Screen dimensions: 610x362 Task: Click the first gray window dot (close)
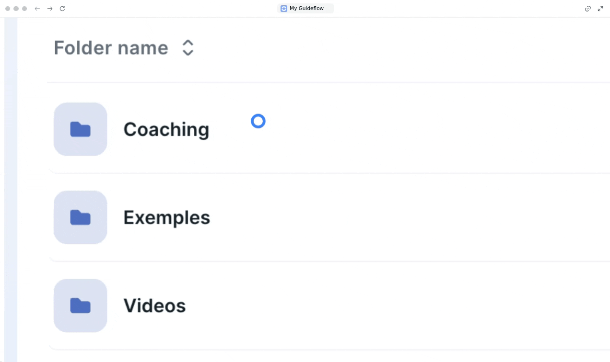(x=8, y=9)
